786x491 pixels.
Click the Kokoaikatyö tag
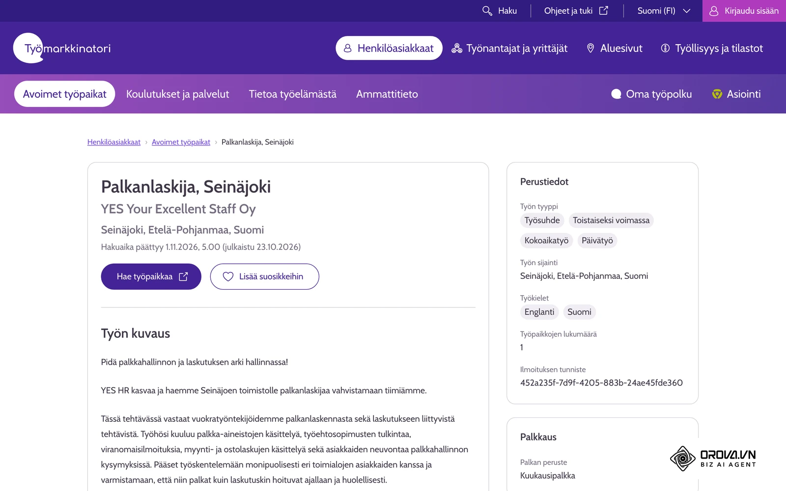tap(546, 241)
